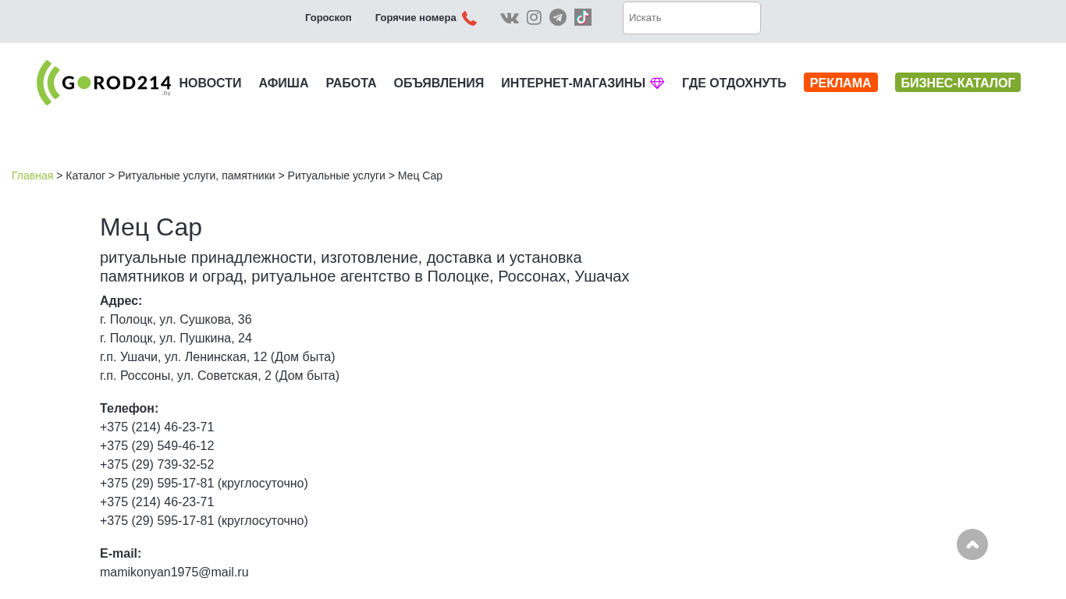Screen dimensions: 1066x599
Task: Open the Instagram icon in header
Action: pos(534,17)
